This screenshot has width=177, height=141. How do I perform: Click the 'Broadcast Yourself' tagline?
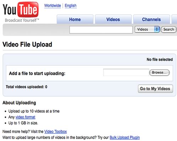click(x=22, y=20)
